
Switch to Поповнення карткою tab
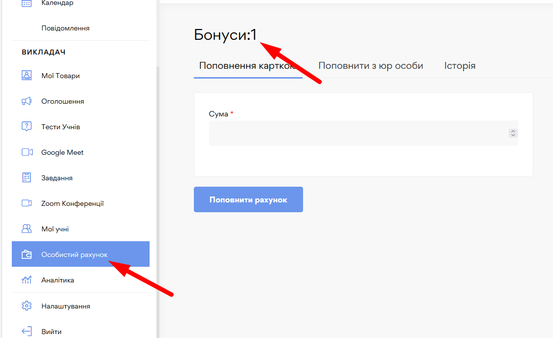click(247, 66)
